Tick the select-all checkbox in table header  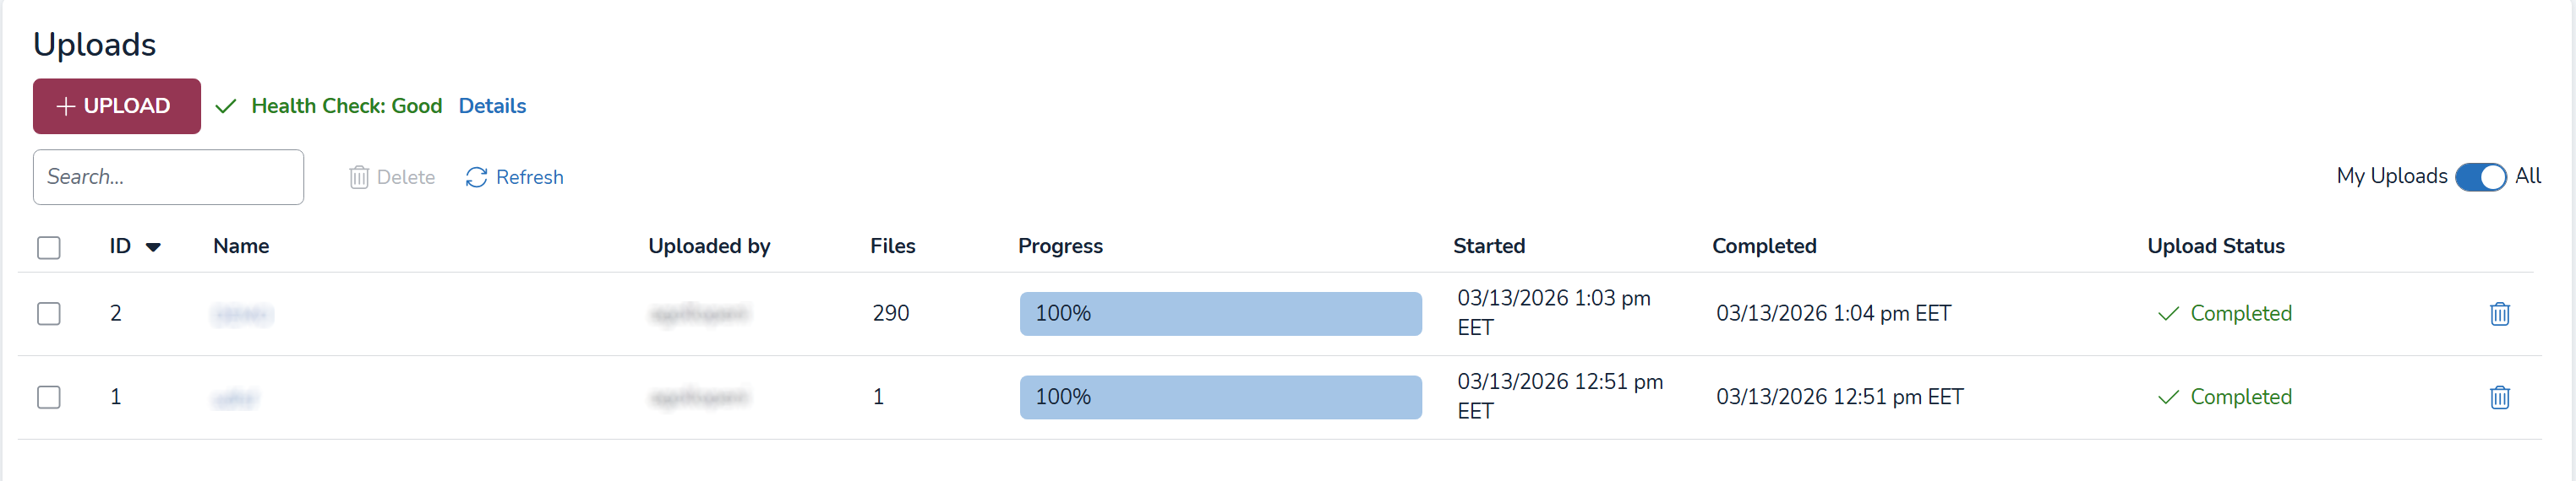(x=49, y=247)
